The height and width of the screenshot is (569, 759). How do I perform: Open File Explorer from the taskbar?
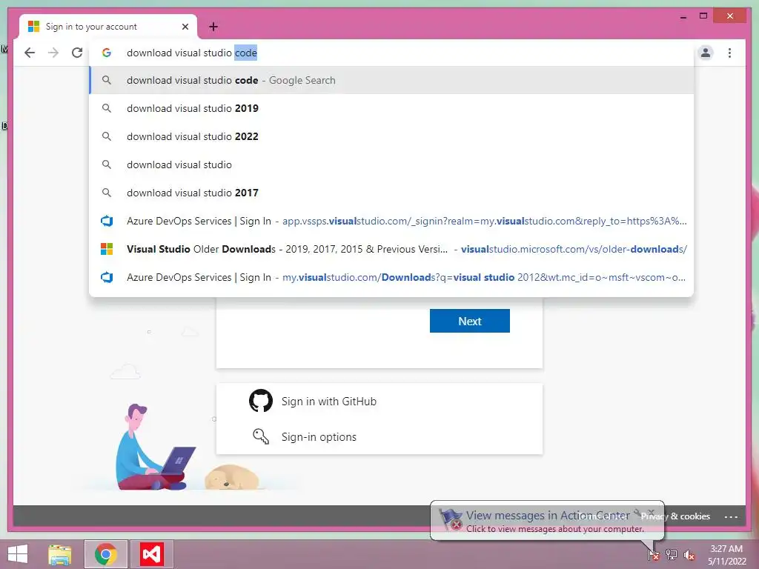[x=59, y=554]
